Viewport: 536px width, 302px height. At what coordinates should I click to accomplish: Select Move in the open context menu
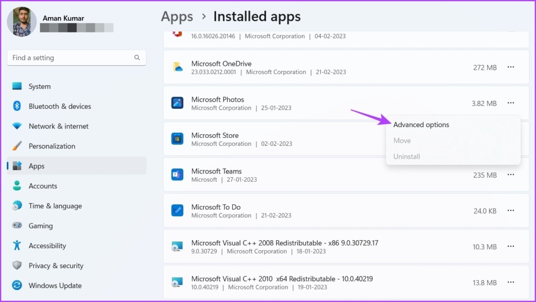click(402, 140)
